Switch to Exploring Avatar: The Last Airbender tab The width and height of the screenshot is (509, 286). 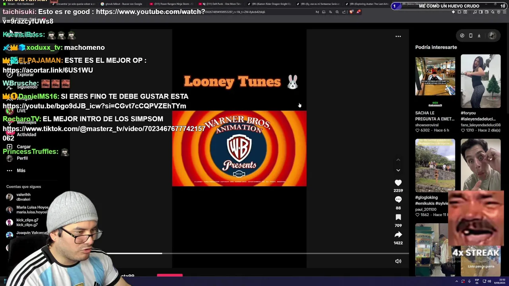pos(367,4)
